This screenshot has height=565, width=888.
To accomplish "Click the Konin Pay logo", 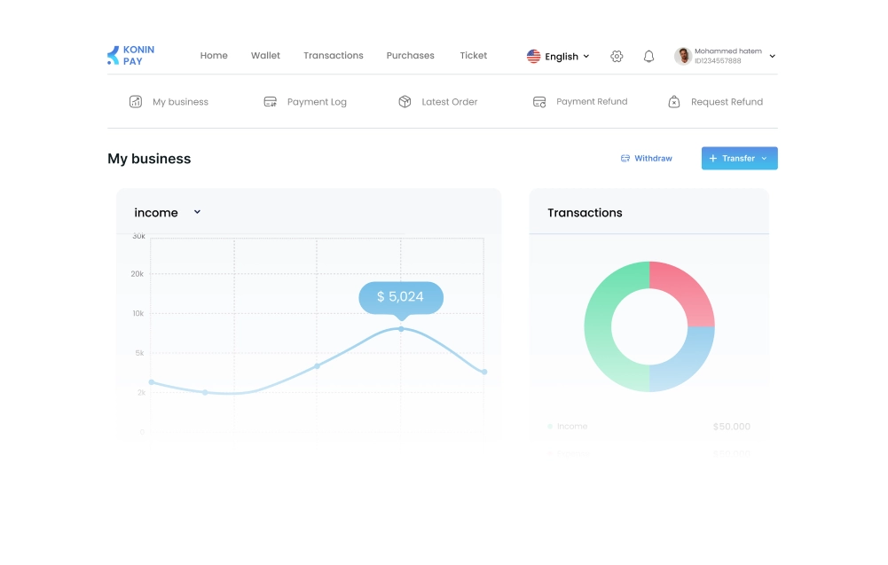I will click(130, 56).
